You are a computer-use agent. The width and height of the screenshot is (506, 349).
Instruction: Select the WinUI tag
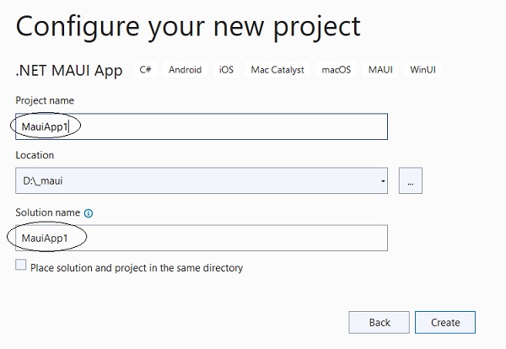click(423, 70)
